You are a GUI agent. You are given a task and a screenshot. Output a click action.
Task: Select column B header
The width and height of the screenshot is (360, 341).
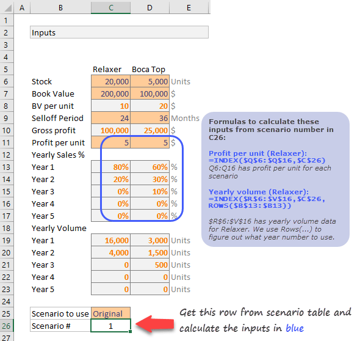tap(60, 7)
